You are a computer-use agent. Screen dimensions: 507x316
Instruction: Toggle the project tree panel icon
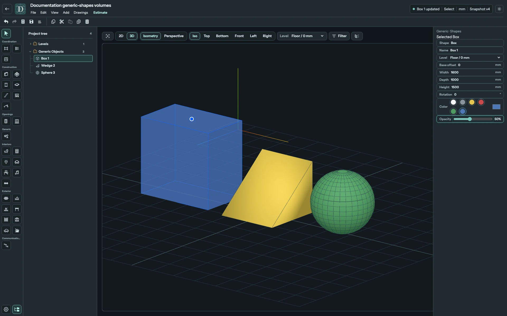(x=17, y=309)
